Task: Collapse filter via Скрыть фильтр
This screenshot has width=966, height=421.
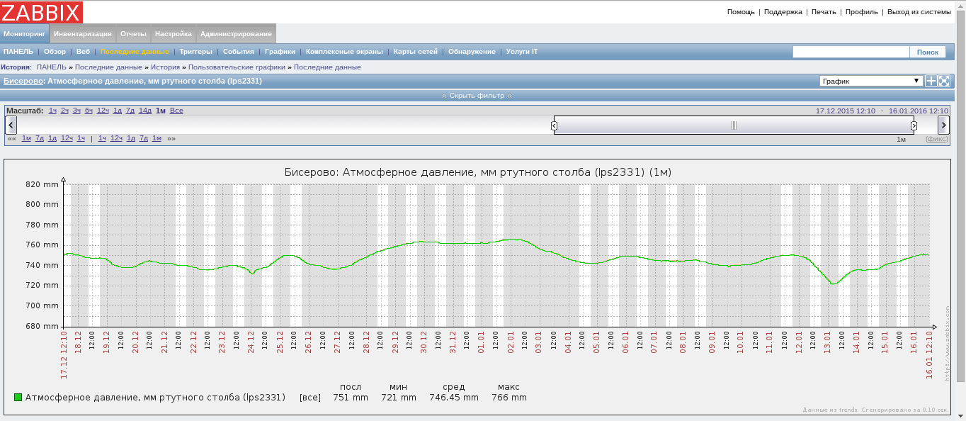Action: (477, 96)
